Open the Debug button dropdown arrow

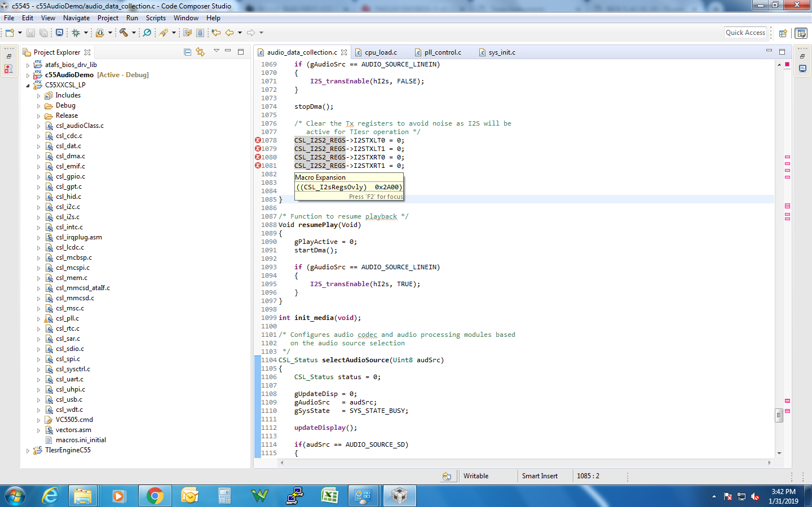click(x=86, y=33)
